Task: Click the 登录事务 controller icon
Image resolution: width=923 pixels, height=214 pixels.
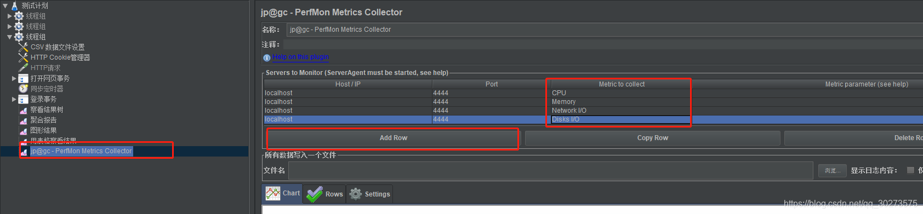Action: 23,99
